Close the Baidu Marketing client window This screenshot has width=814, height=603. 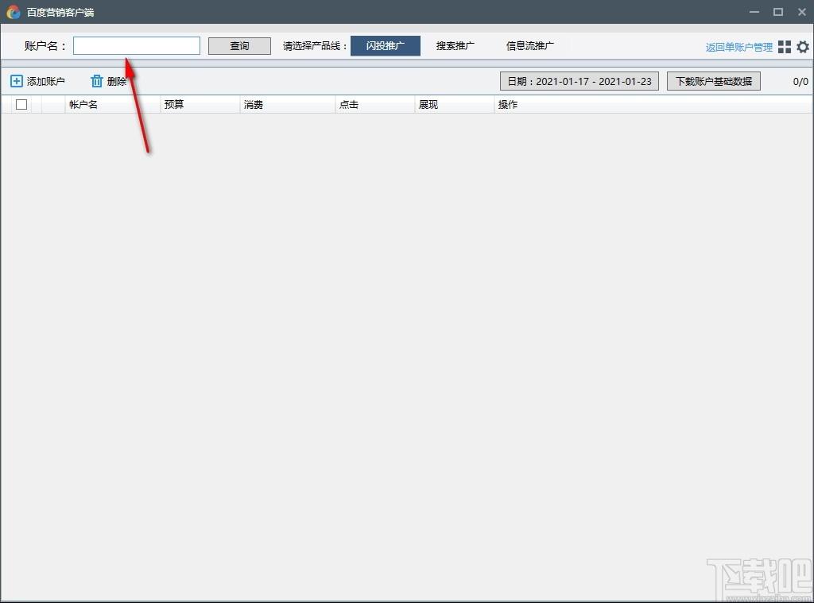(801, 12)
